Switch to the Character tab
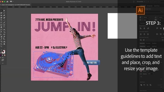The width and height of the screenshot is (164, 92). 143,6
